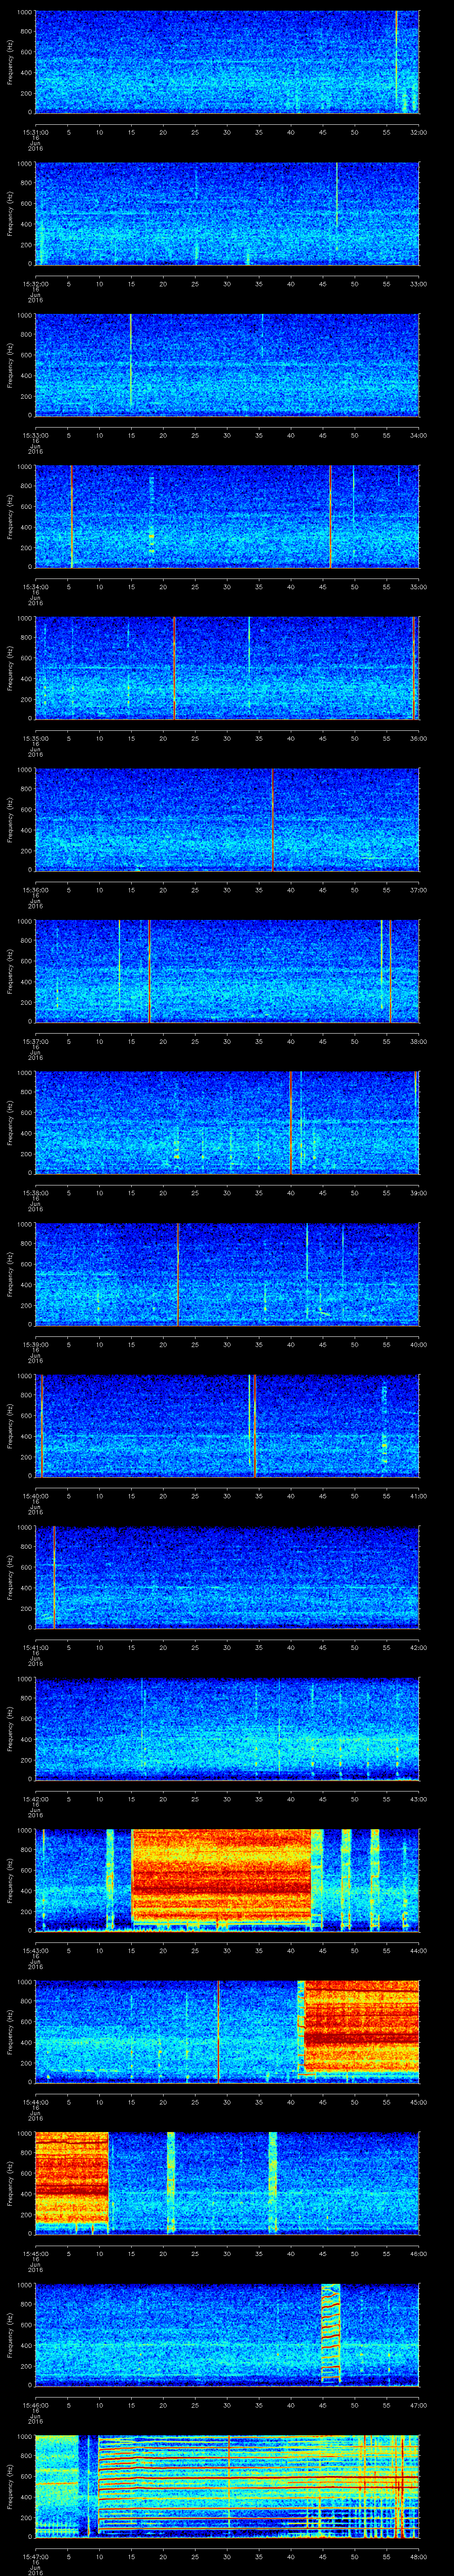Click the 15:32:00 time axis label

point(35,284)
